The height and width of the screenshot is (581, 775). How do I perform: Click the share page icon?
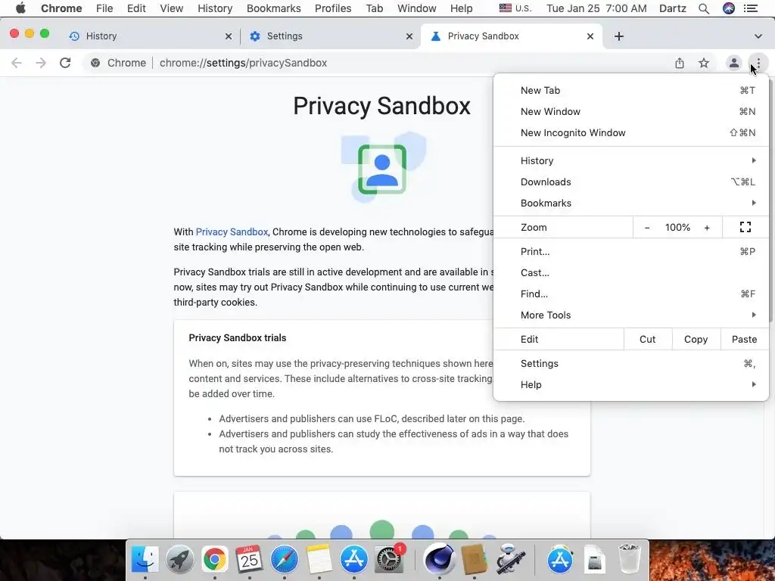coord(680,63)
